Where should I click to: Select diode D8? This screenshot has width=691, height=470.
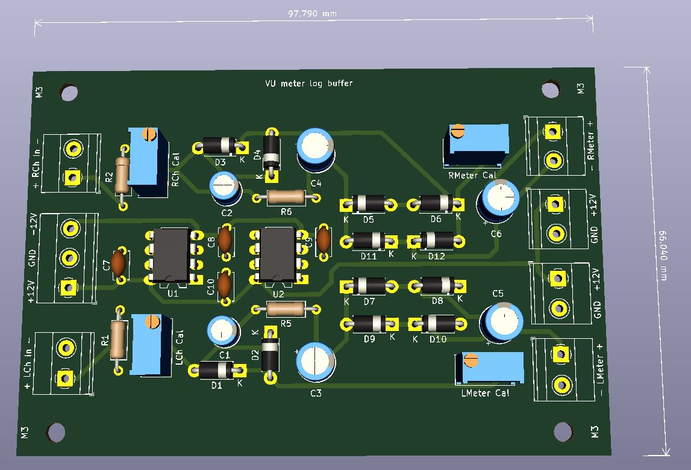pos(437,286)
